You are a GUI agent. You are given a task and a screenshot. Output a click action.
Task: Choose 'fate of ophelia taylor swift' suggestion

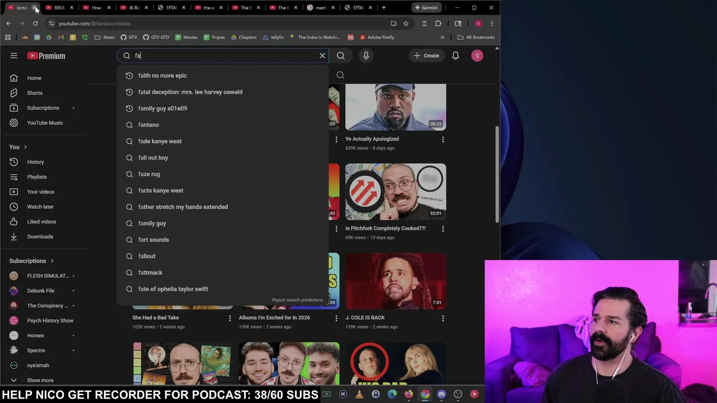[222, 289]
